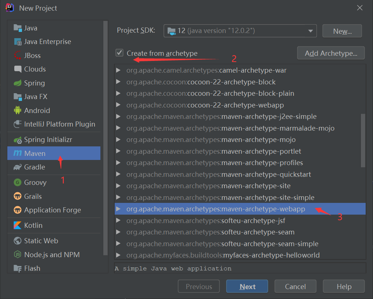Click the Kotlin K icon
This screenshot has width=373, height=299.
coord(18,225)
